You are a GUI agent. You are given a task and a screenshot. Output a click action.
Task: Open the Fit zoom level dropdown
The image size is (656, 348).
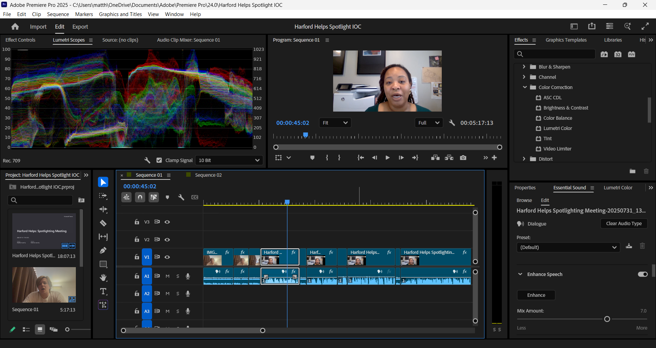pos(335,123)
